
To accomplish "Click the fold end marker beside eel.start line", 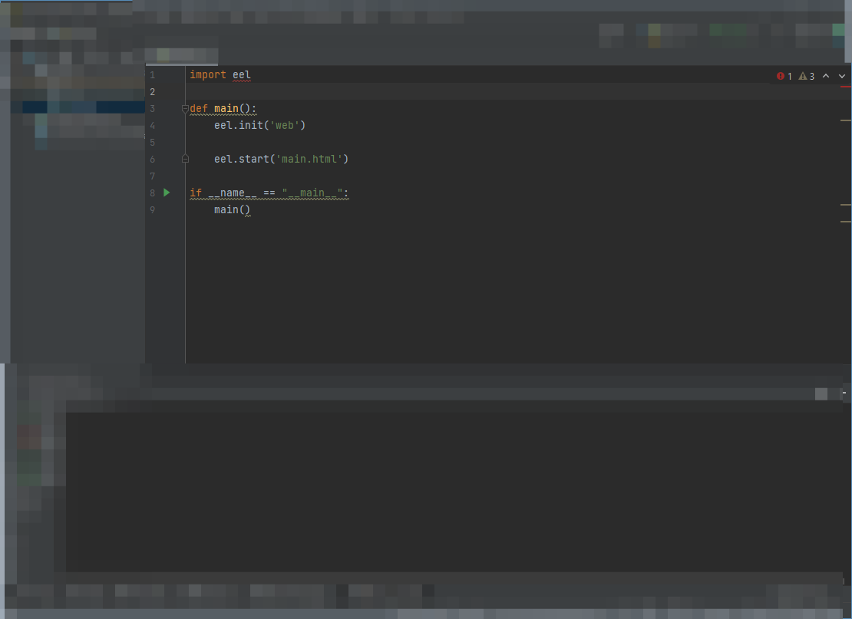I will tap(185, 159).
